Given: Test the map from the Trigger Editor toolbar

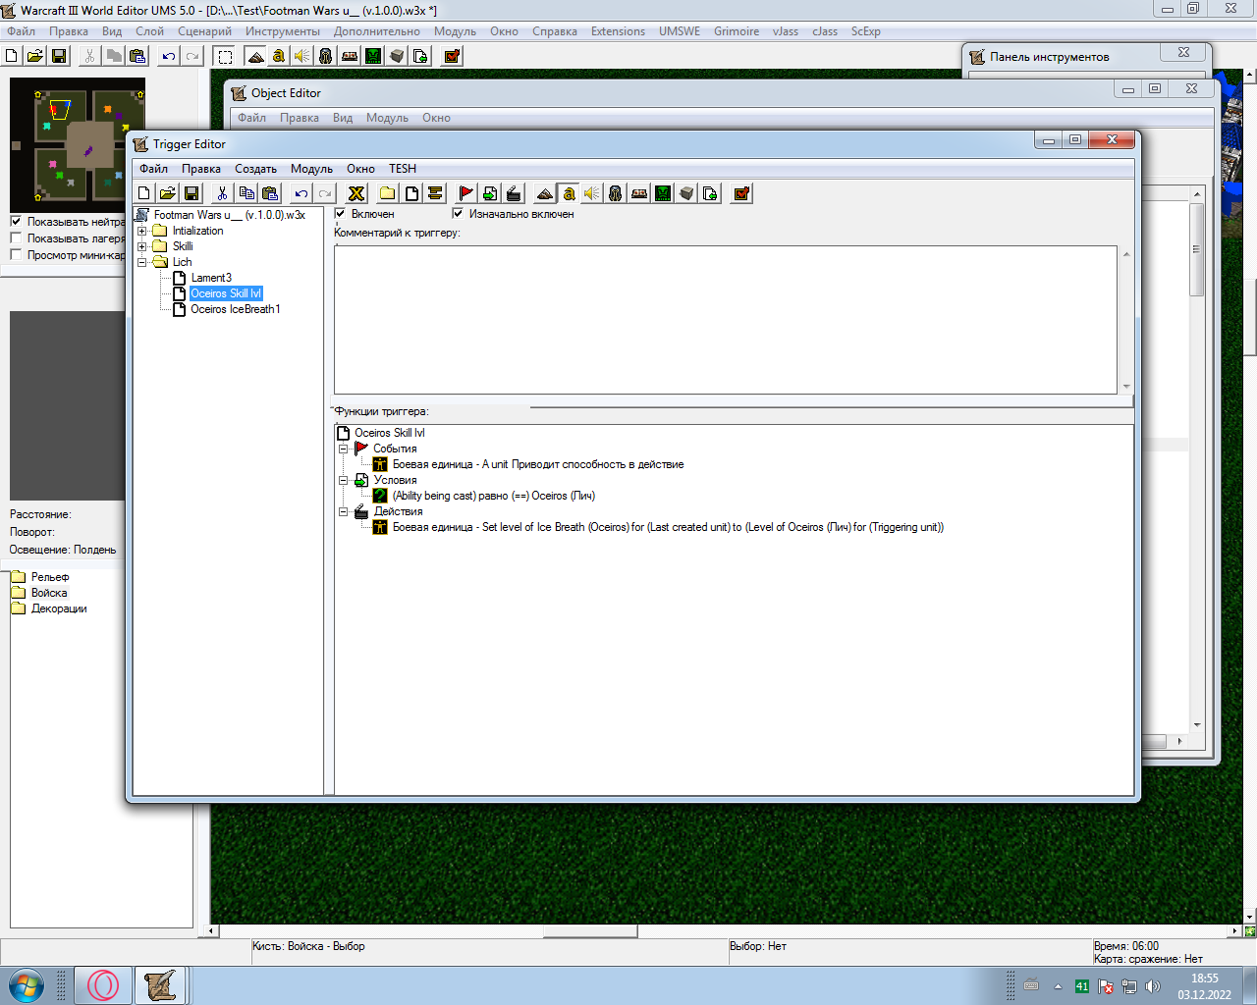Looking at the screenshot, I should click(x=741, y=193).
